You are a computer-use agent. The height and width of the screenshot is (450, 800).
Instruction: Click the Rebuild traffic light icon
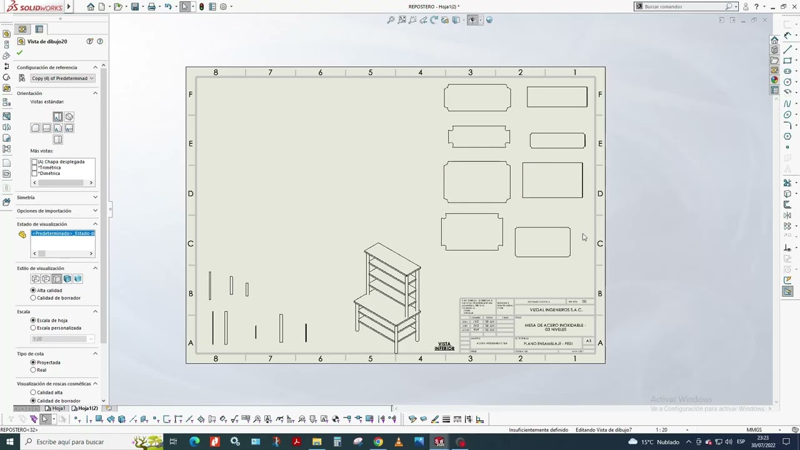click(x=201, y=7)
